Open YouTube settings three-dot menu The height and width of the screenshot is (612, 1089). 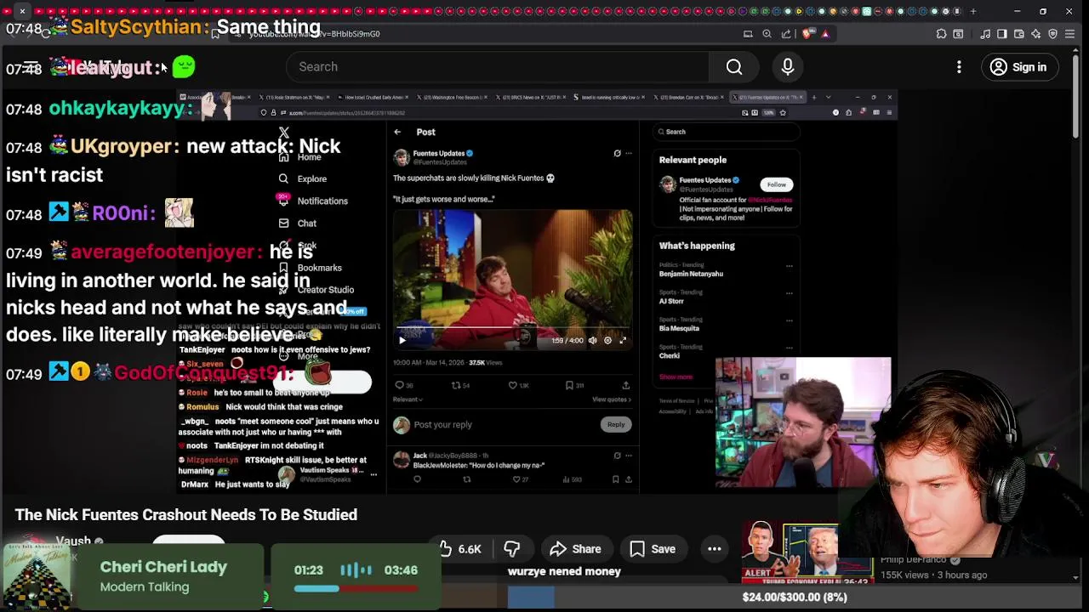coord(959,67)
